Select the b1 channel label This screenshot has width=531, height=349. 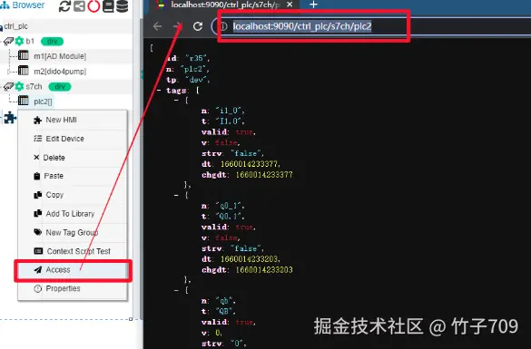[30, 42]
